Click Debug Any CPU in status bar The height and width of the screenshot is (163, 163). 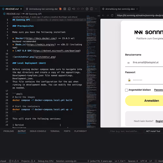(46, 161)
